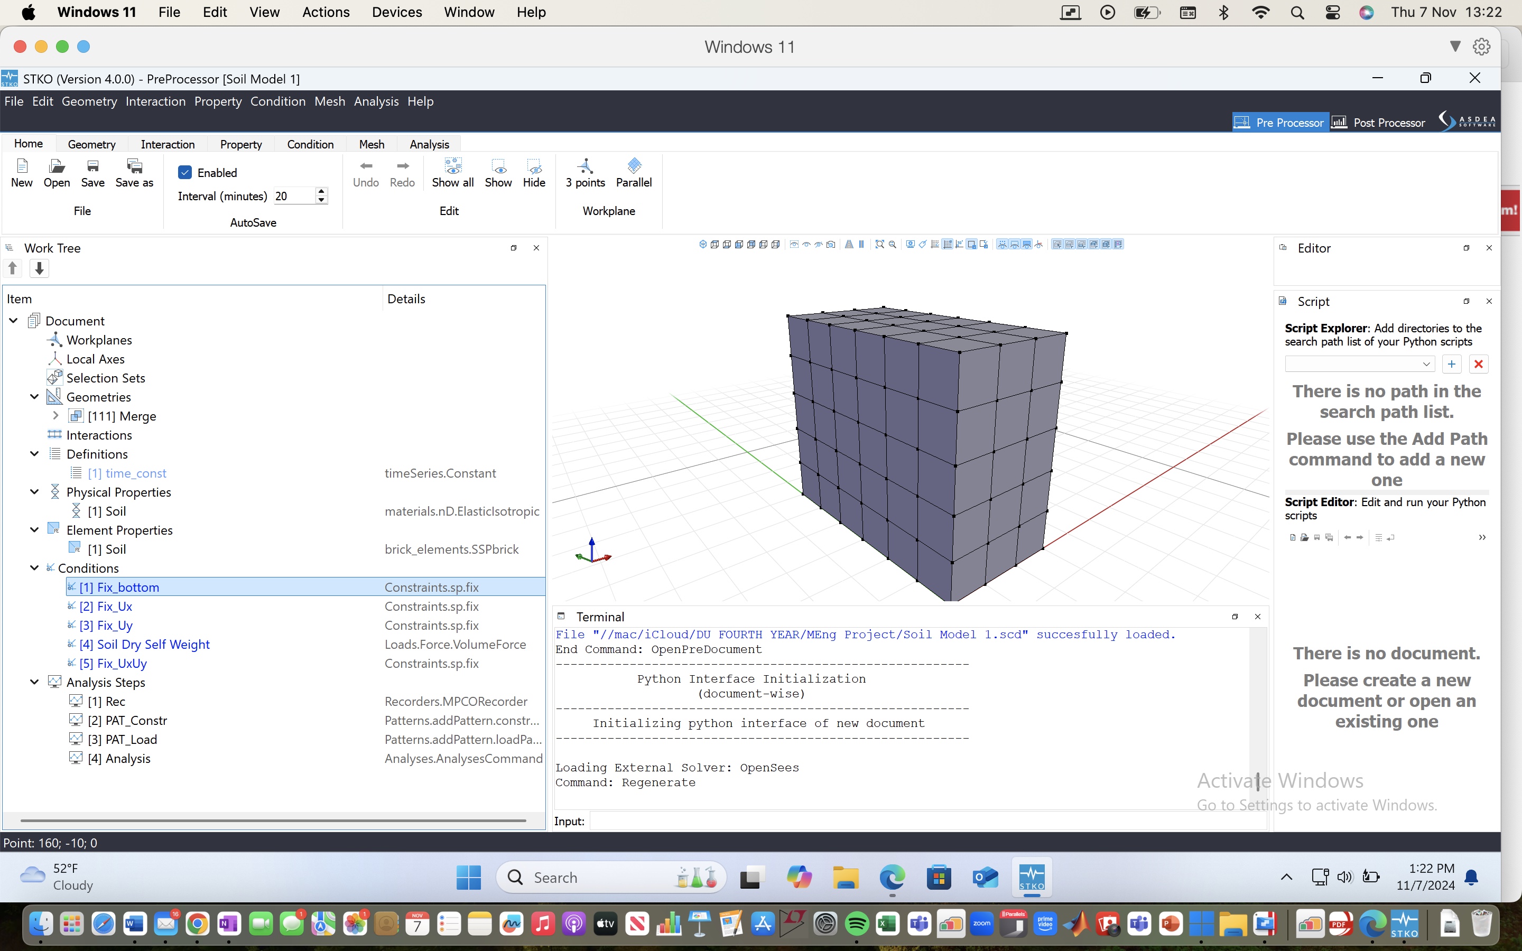This screenshot has height=951, width=1522.
Task: Switch to Post Processor mode
Action: coord(1379,122)
